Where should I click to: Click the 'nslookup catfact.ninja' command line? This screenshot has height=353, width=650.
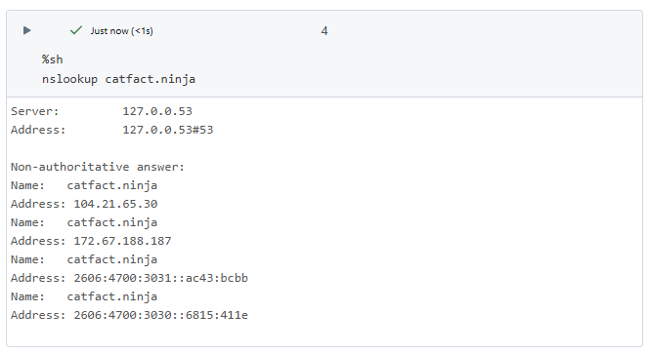coord(118,79)
